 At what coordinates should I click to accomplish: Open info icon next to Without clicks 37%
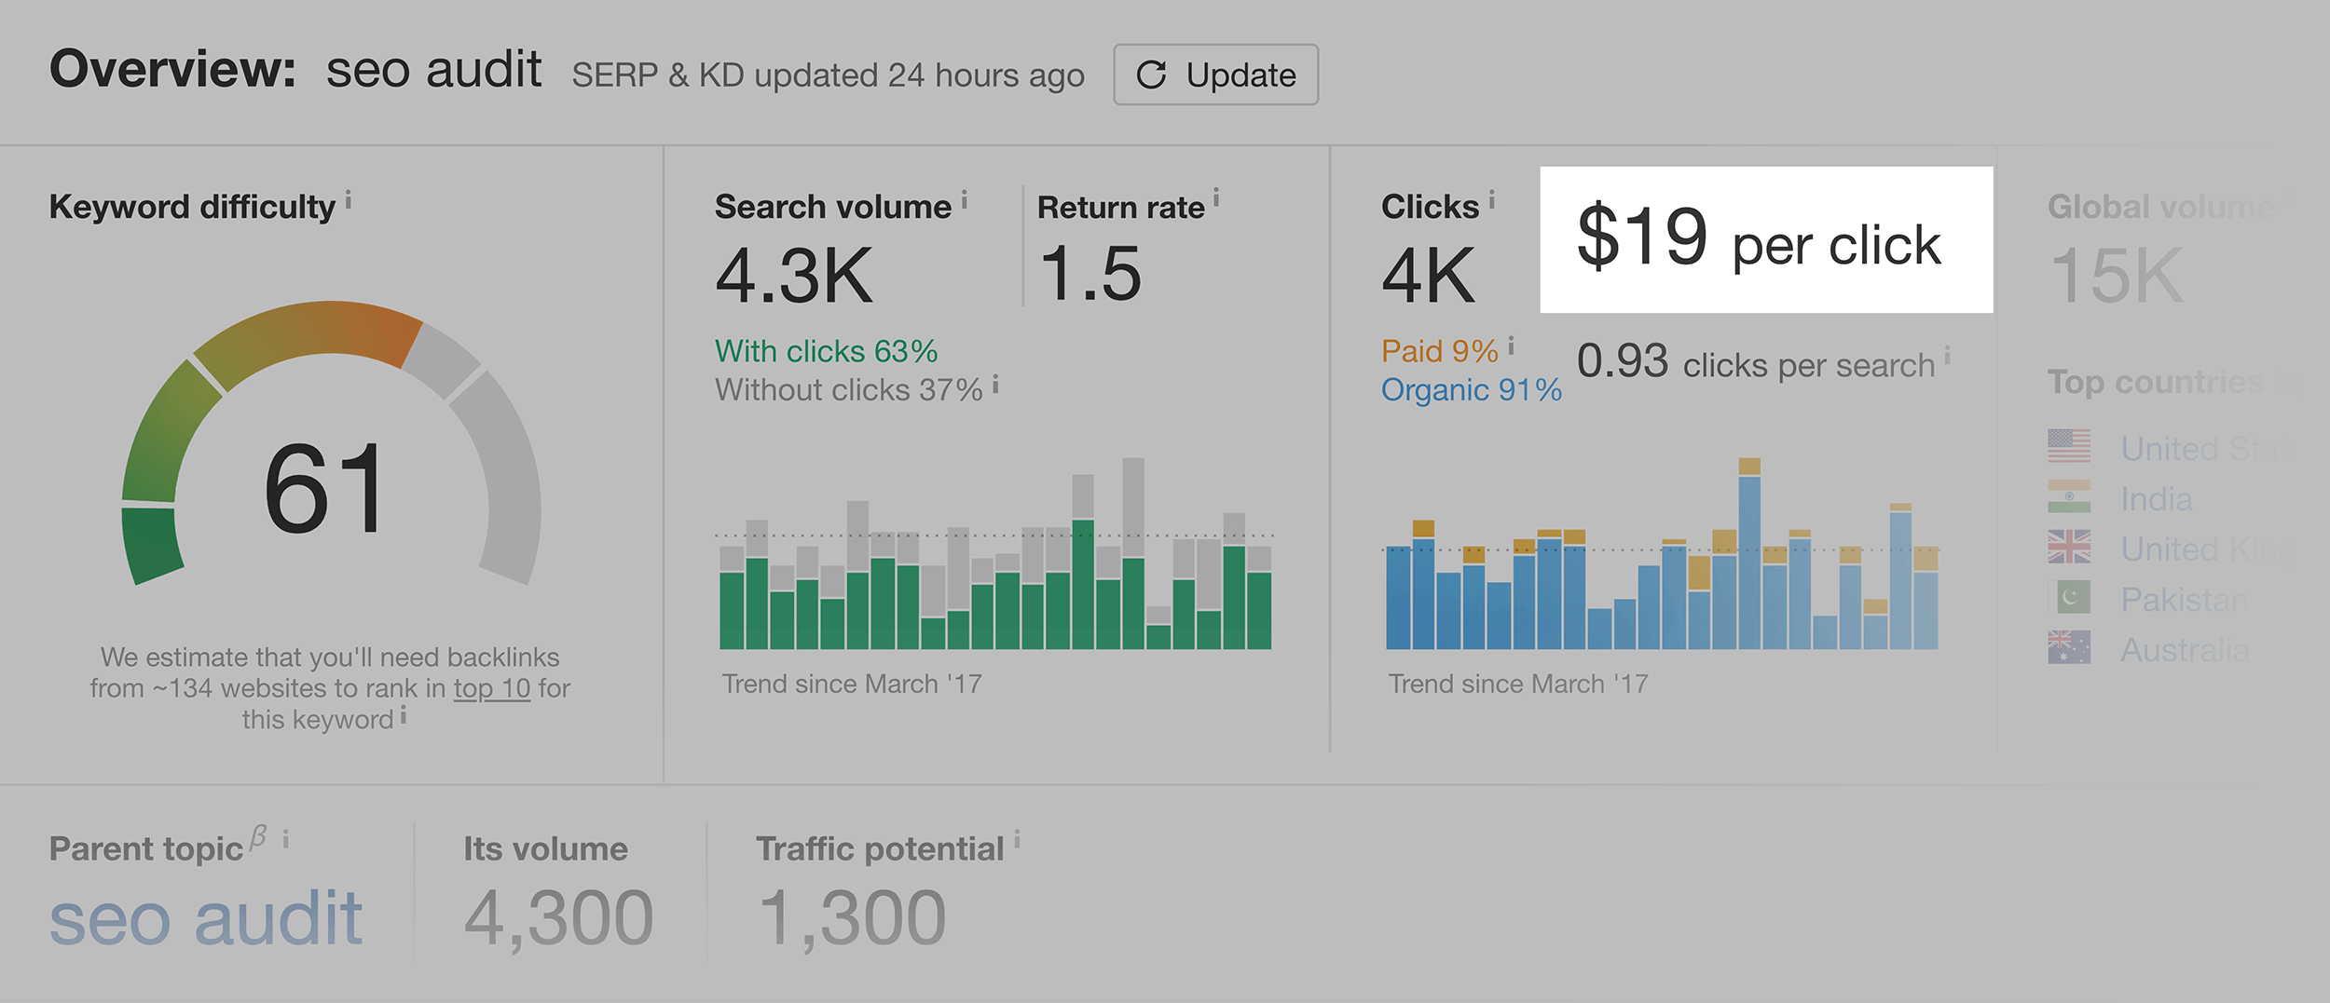click(x=995, y=385)
